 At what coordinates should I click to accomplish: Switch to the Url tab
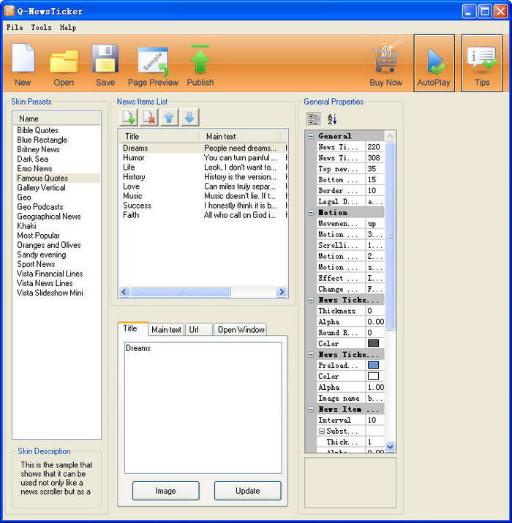pyautogui.click(x=198, y=330)
